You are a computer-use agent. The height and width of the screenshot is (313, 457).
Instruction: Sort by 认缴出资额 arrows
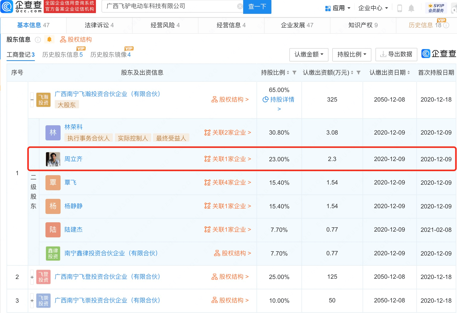(x=352, y=73)
